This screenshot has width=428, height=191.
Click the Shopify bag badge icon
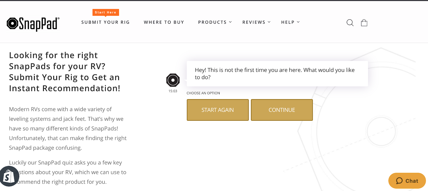click(9, 176)
